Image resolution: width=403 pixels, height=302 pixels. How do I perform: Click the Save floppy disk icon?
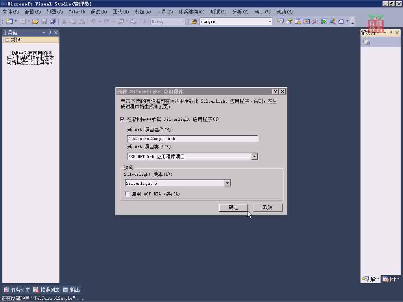44,22
